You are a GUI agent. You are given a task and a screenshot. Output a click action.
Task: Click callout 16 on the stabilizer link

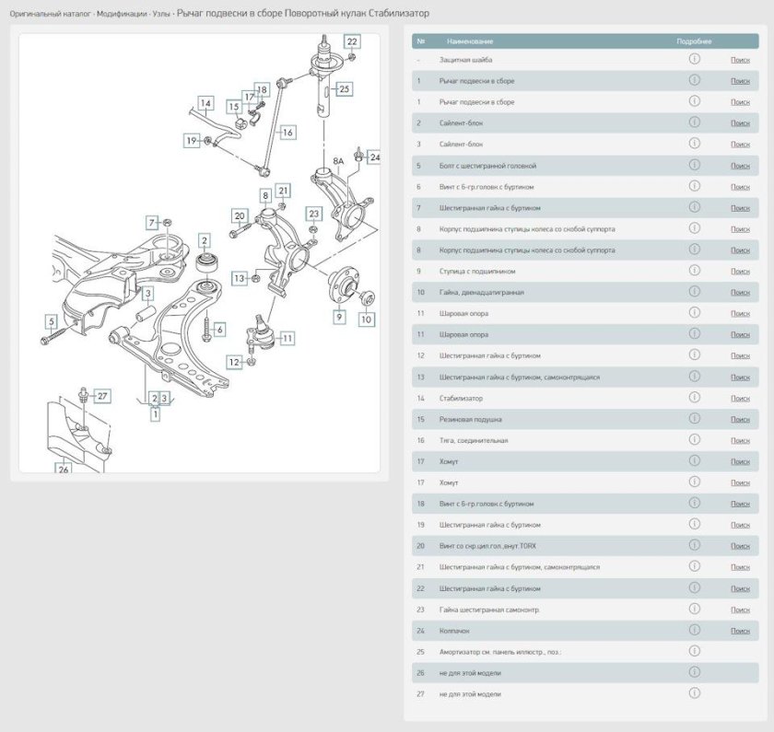tap(287, 133)
